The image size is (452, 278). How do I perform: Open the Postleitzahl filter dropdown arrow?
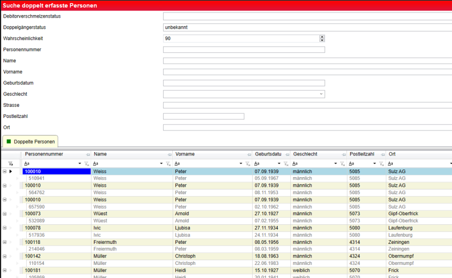coord(375,164)
